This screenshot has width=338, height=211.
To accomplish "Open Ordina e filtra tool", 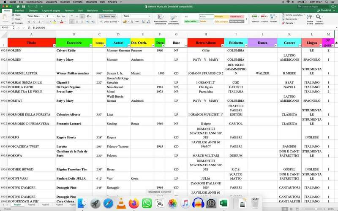I will [311, 19].
